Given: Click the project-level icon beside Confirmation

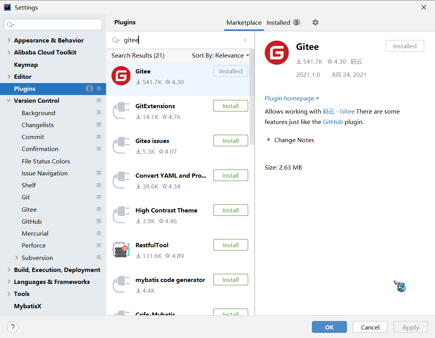Looking at the screenshot, I should point(99,149).
